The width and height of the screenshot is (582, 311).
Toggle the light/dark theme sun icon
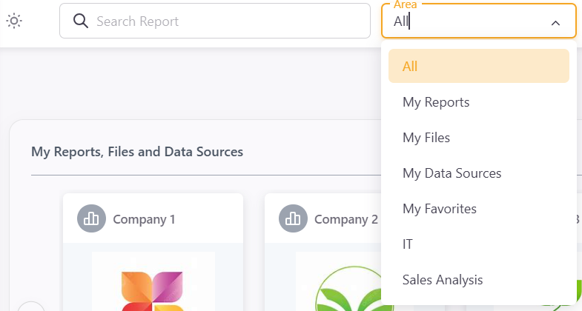point(14,21)
